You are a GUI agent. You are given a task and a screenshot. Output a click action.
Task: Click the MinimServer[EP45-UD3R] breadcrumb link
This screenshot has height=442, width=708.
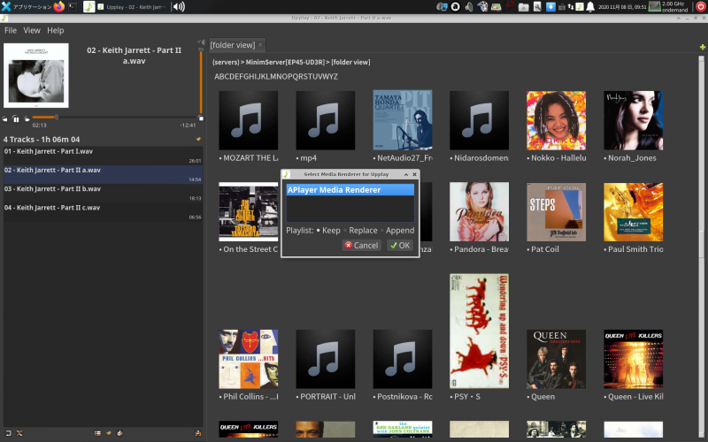pos(285,62)
